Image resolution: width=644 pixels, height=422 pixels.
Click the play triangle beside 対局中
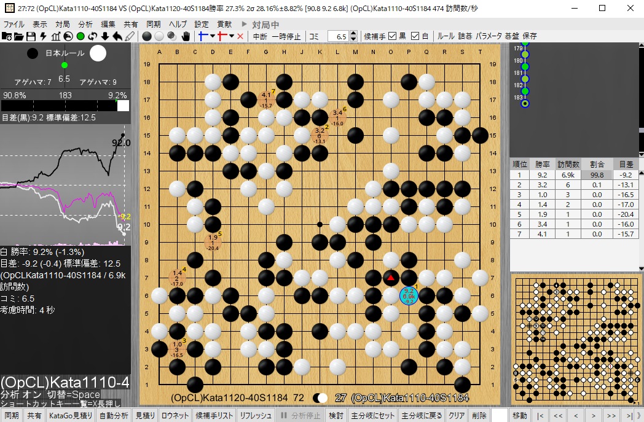(x=245, y=24)
